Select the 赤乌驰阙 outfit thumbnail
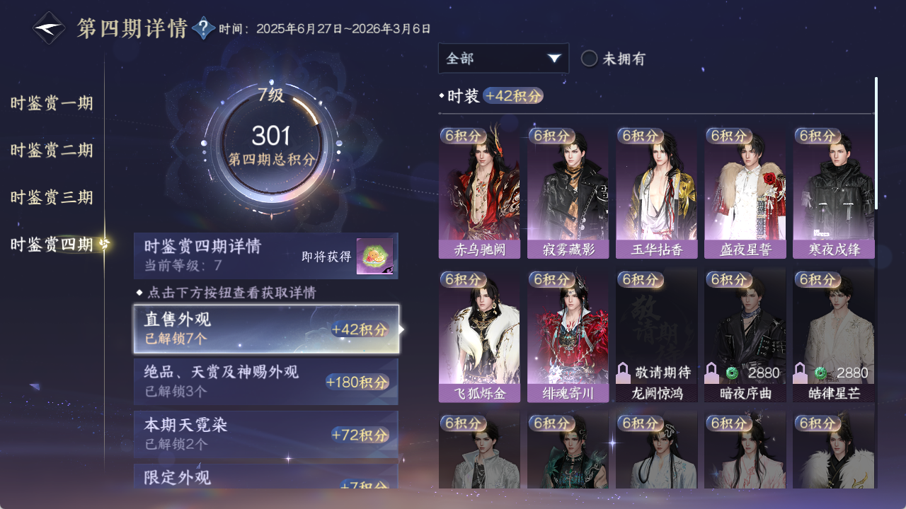The image size is (906, 509). 479,192
